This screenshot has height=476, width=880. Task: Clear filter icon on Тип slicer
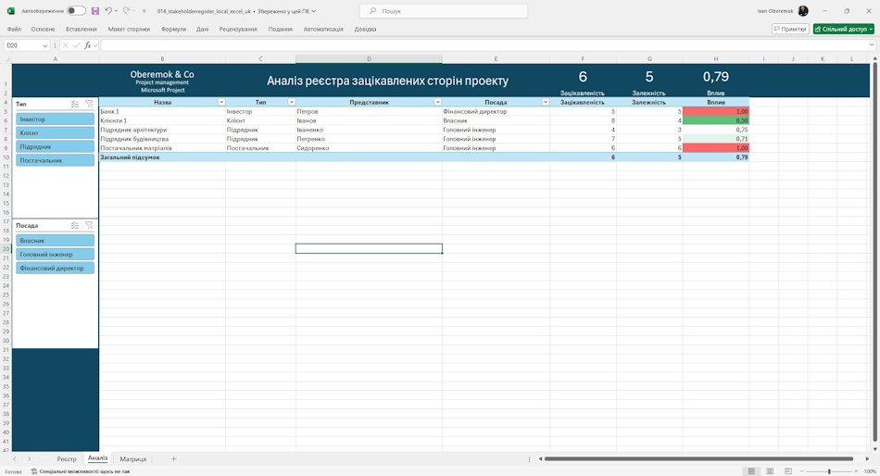point(89,104)
